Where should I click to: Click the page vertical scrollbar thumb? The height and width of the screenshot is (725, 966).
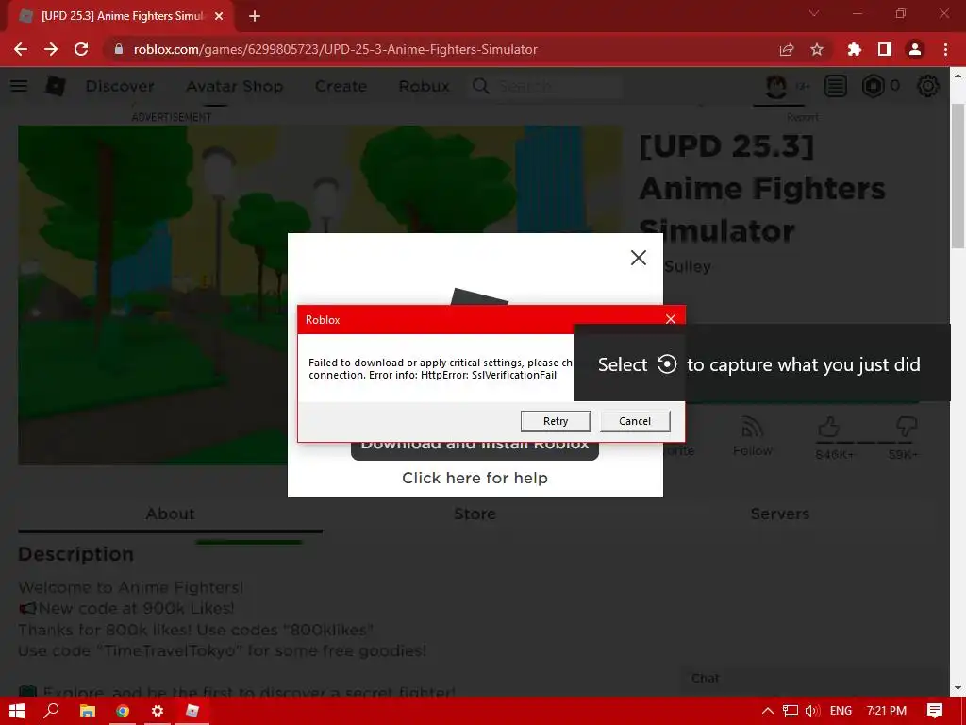coord(958,176)
